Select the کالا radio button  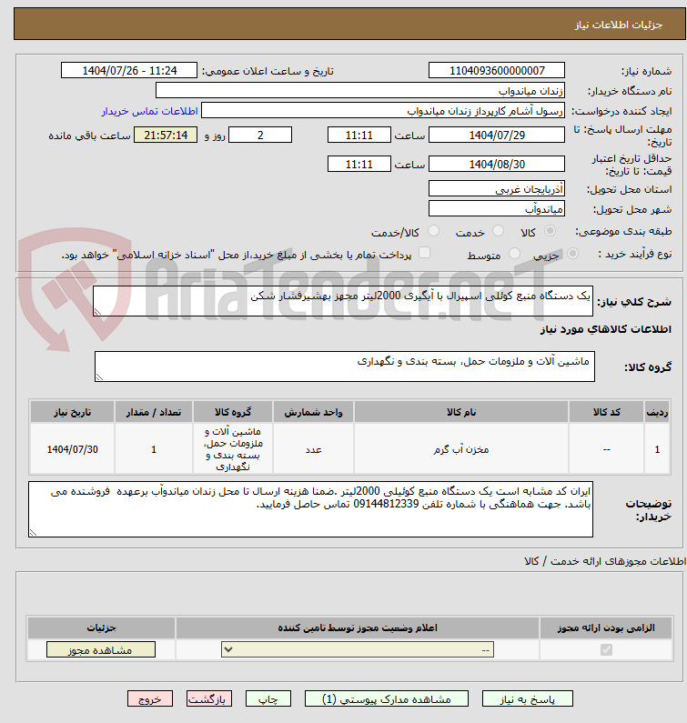pyautogui.click(x=550, y=231)
